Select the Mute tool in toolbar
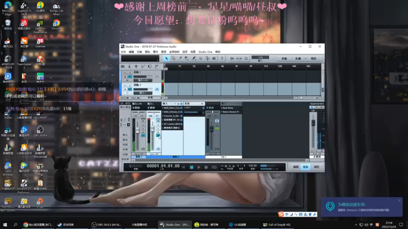Screen dimensions: 408x229 tap(200, 59)
